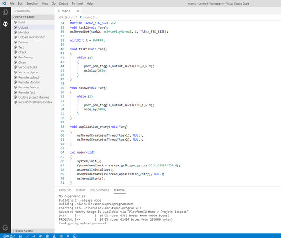Image resolution: width=281 pixels, height=238 pixels.
Task: Run PlatformIO Test beaker icon in status bar
Action: click(x=54, y=236)
